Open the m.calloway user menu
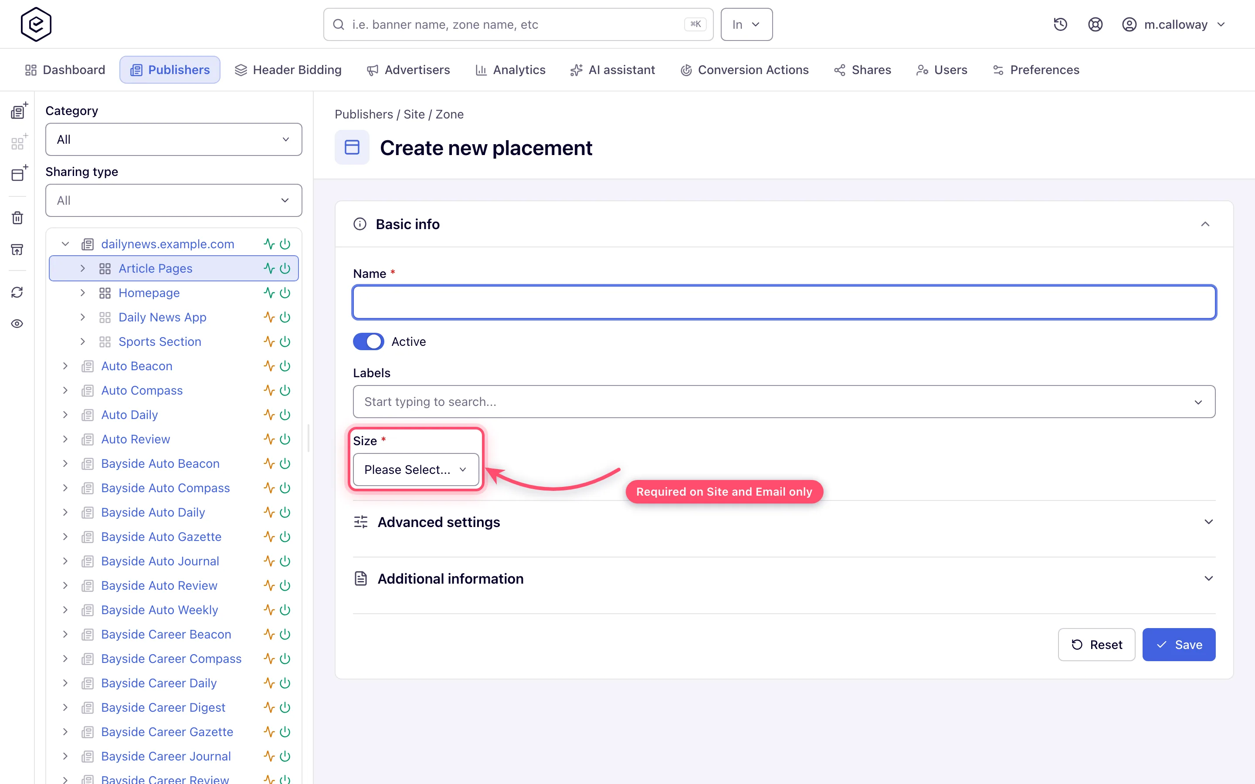 [x=1173, y=24]
